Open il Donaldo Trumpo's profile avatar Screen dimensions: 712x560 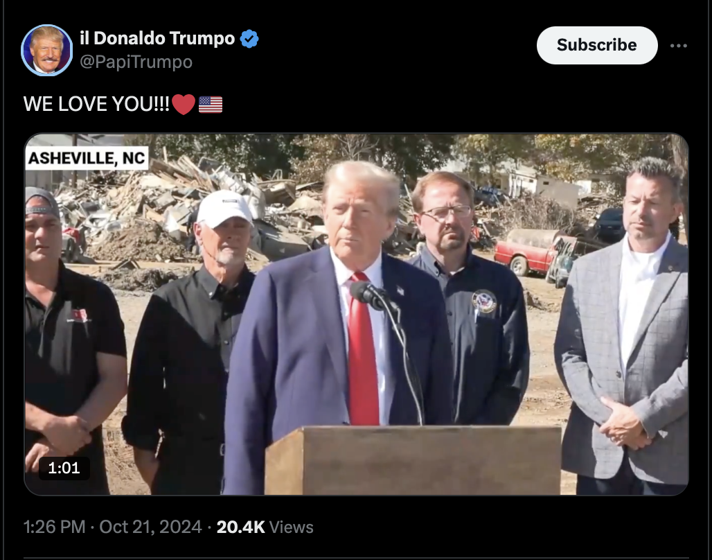[x=47, y=50]
